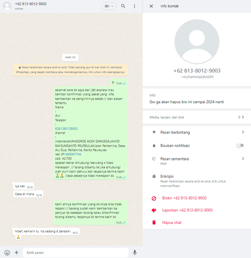Open the attachment plus menu

16,252
